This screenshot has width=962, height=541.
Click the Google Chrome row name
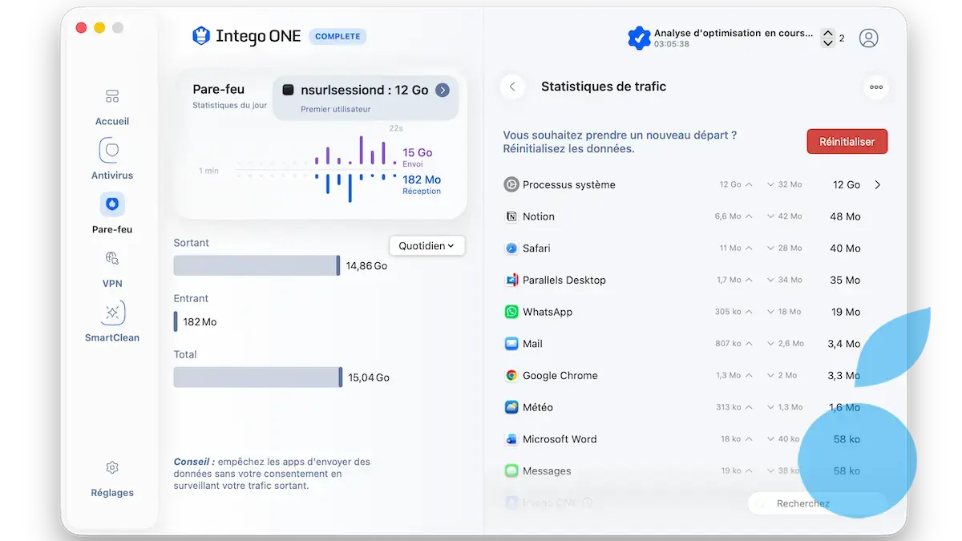pyautogui.click(x=560, y=376)
